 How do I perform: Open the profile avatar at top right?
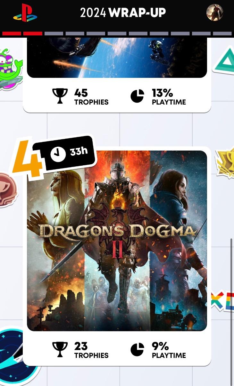pos(214,13)
